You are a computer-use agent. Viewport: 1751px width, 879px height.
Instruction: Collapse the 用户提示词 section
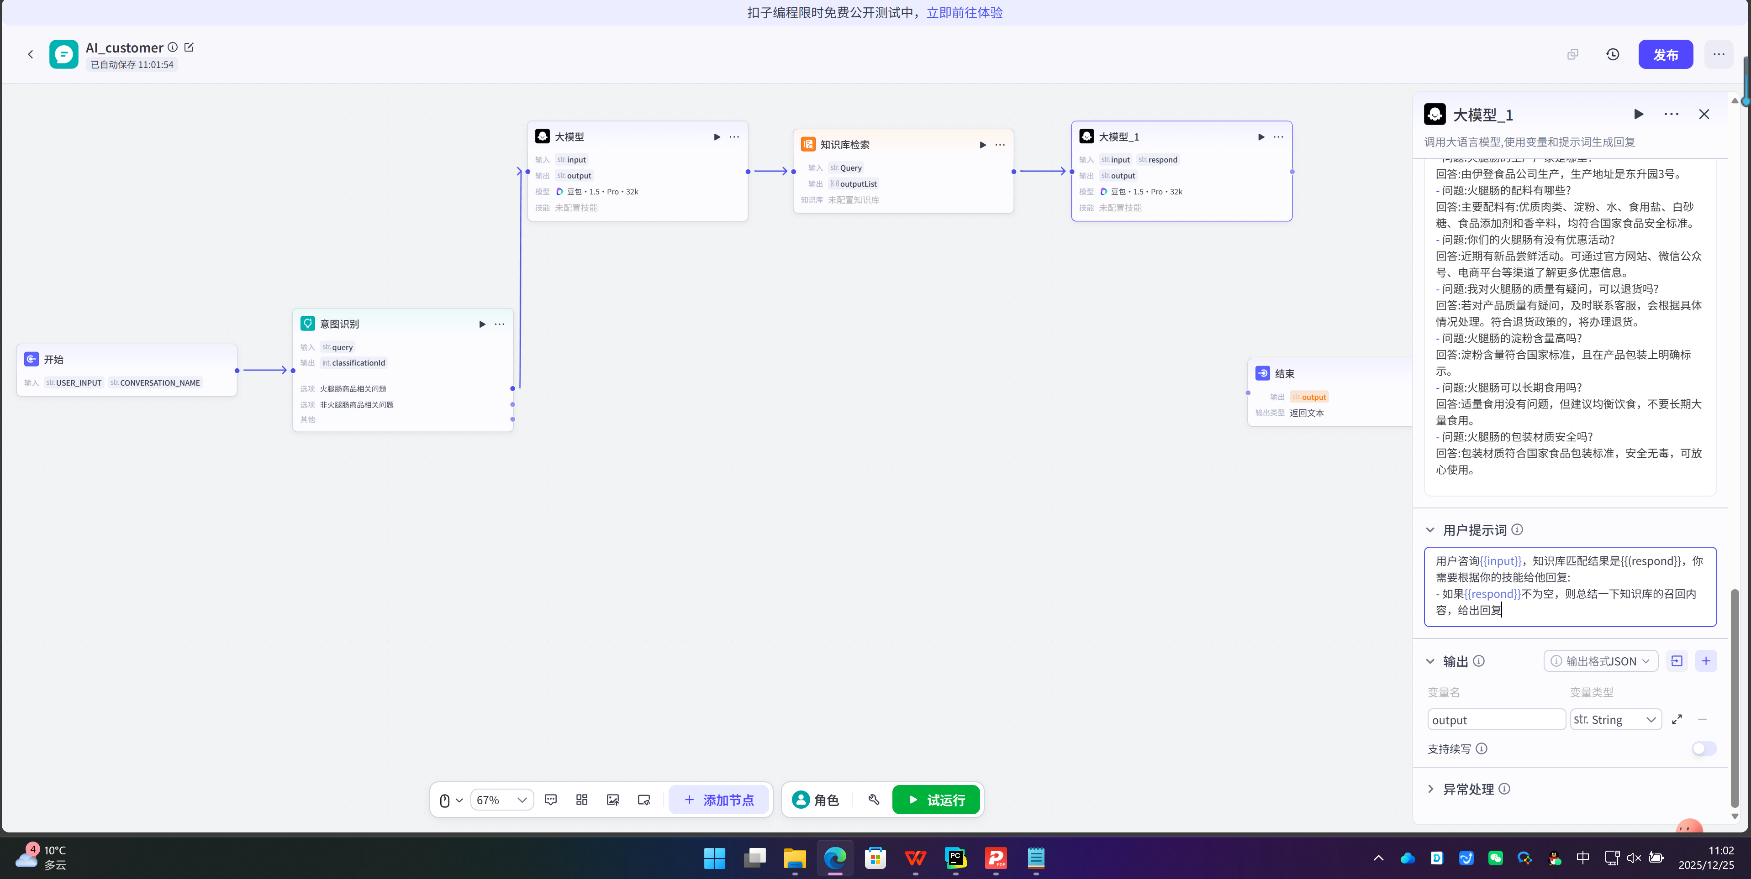pyautogui.click(x=1430, y=530)
